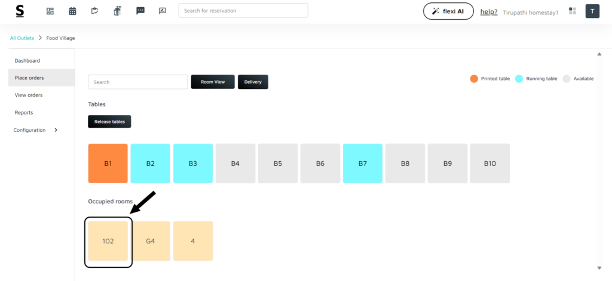
Task: Open the apps switcher grid icon
Action: point(573,11)
